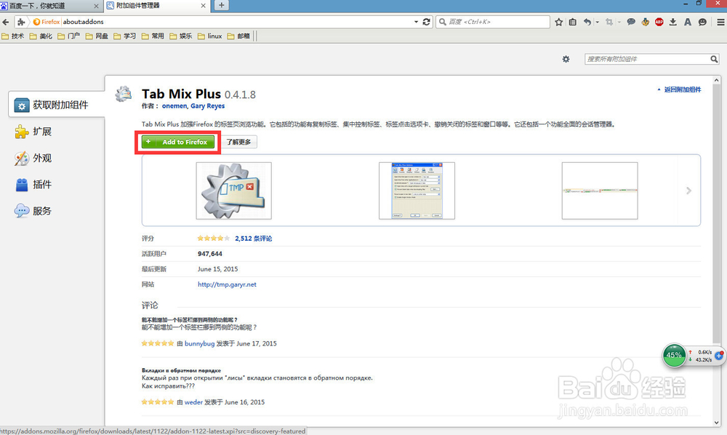Open the bookmarks list clipboard icon
The height and width of the screenshot is (435, 727).
573,22
